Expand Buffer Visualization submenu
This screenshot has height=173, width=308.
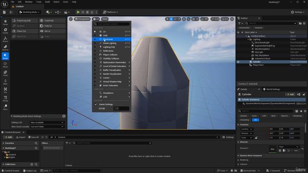point(112,70)
